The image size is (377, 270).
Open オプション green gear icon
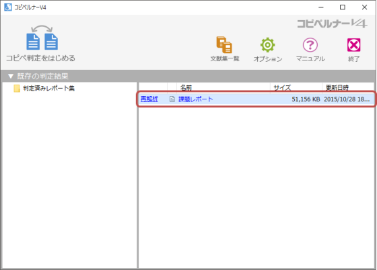tap(267, 45)
